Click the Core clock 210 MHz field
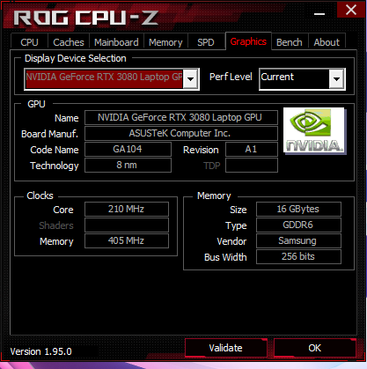 pos(127,209)
